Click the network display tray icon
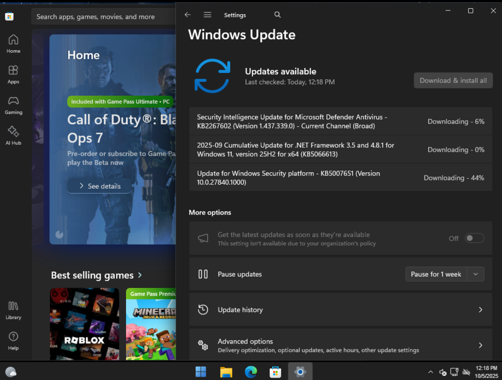The height and width of the screenshot is (380, 502). coord(454,372)
